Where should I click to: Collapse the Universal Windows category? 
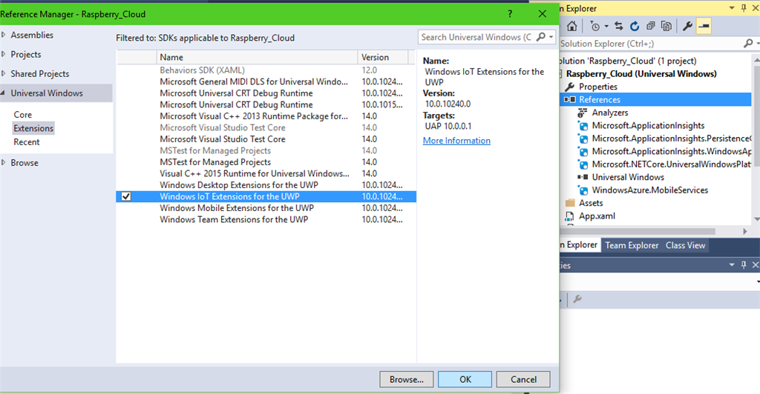point(4,93)
